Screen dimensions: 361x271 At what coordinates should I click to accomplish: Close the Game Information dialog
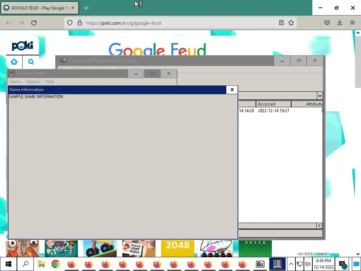[x=232, y=90]
